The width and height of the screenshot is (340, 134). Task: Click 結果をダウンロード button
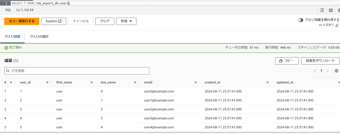pyautogui.click(x=320, y=61)
